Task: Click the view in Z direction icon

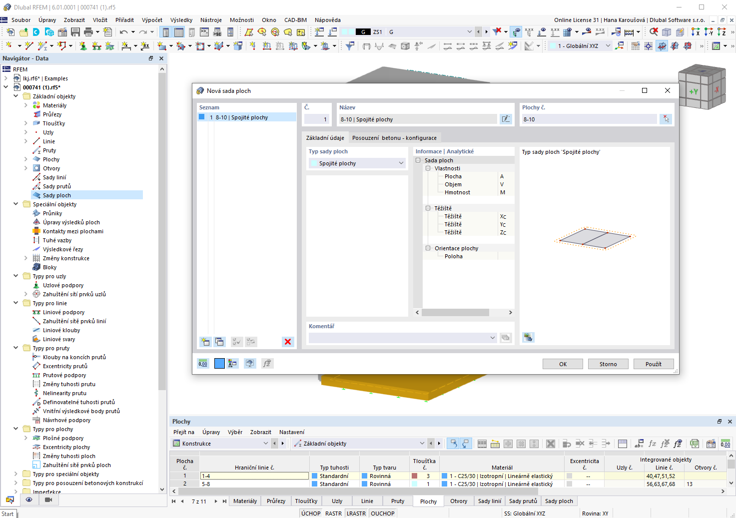Action: click(721, 32)
